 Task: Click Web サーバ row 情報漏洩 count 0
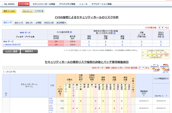coord(89,42)
